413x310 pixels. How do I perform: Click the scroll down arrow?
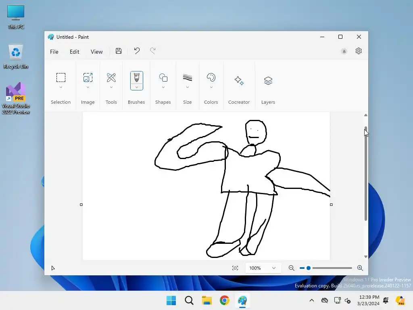(x=365, y=256)
